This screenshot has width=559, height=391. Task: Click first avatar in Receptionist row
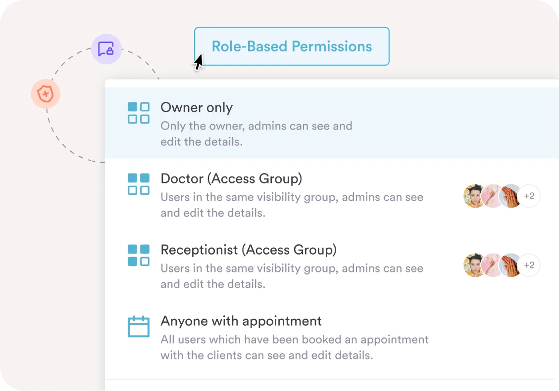(x=474, y=265)
